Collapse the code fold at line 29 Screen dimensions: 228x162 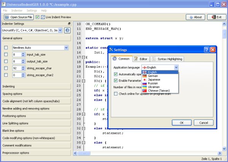pyautogui.click(x=84, y=114)
